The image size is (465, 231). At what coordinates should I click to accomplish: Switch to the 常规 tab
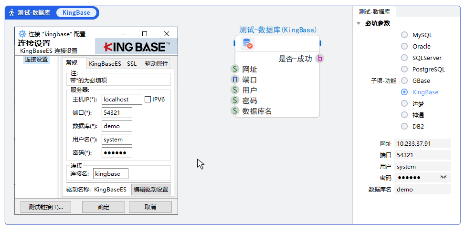coord(72,63)
